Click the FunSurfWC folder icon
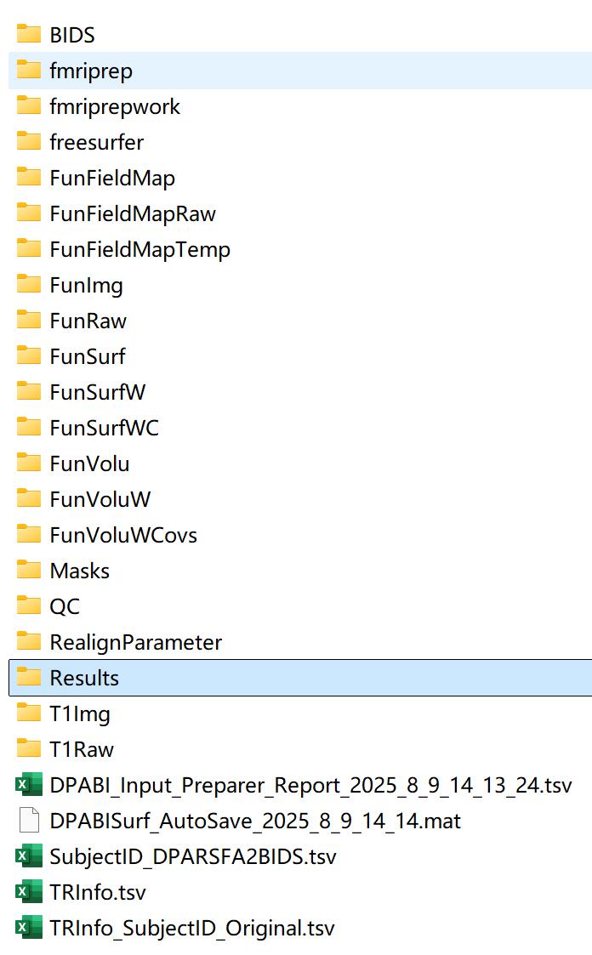Viewport: 592px width, 955px height. 29,427
